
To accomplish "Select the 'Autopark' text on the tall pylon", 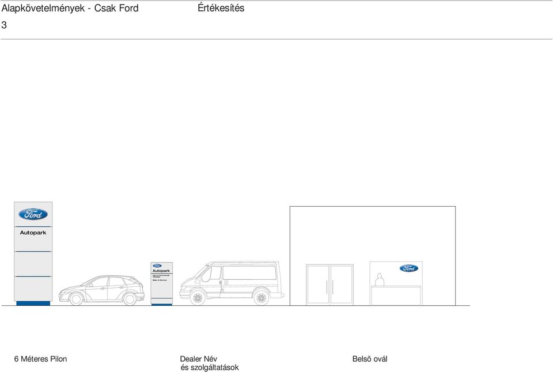I will click(x=33, y=233).
